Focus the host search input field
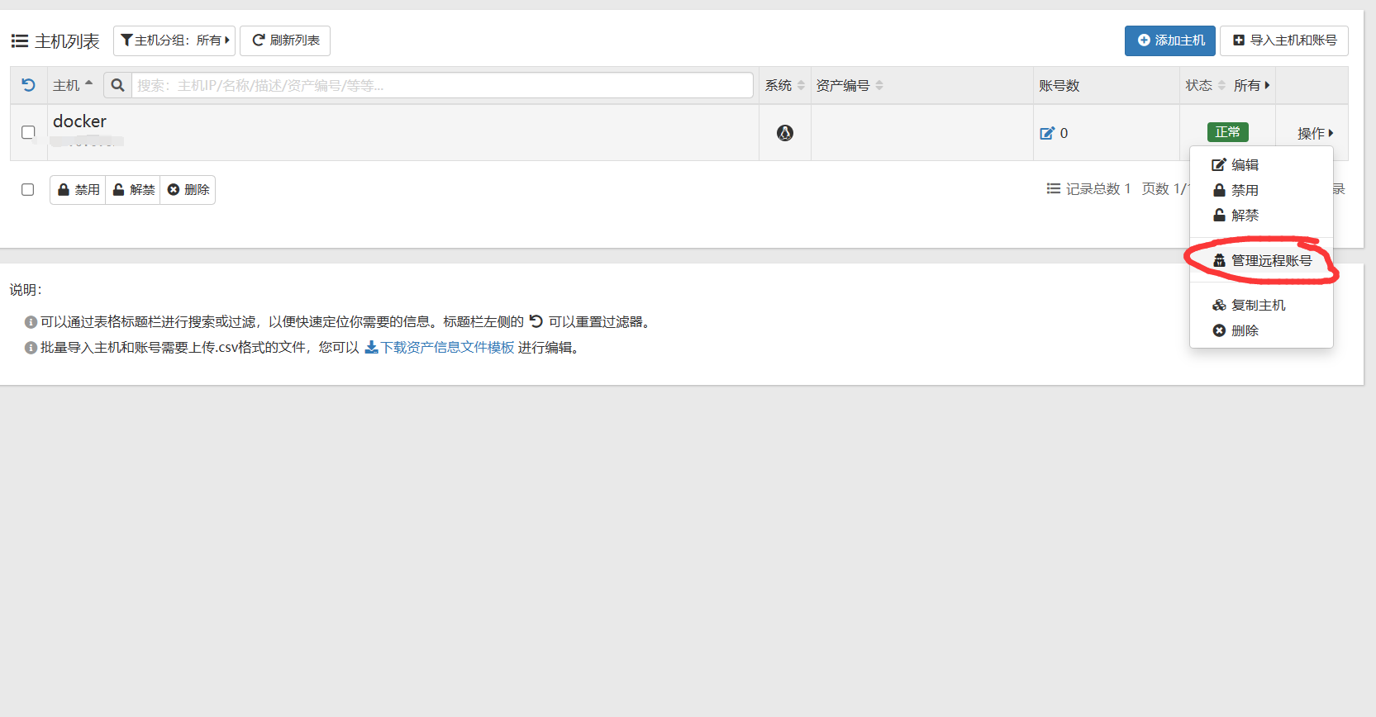This screenshot has height=717, width=1376. point(442,85)
